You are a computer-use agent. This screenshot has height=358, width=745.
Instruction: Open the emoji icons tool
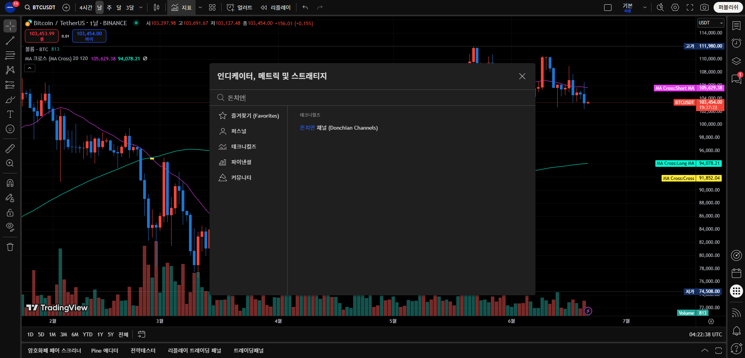tap(10, 129)
